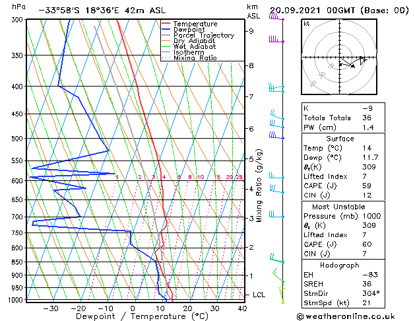Click the mixing ratio line label 10
The width and height of the screenshot is (415, 321).
coord(201,177)
